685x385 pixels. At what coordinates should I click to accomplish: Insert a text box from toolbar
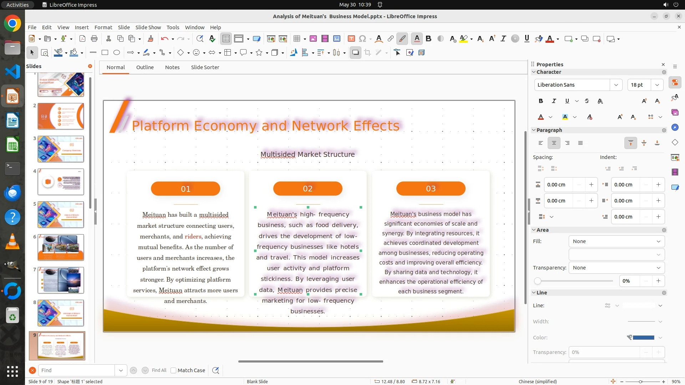coord(351,39)
